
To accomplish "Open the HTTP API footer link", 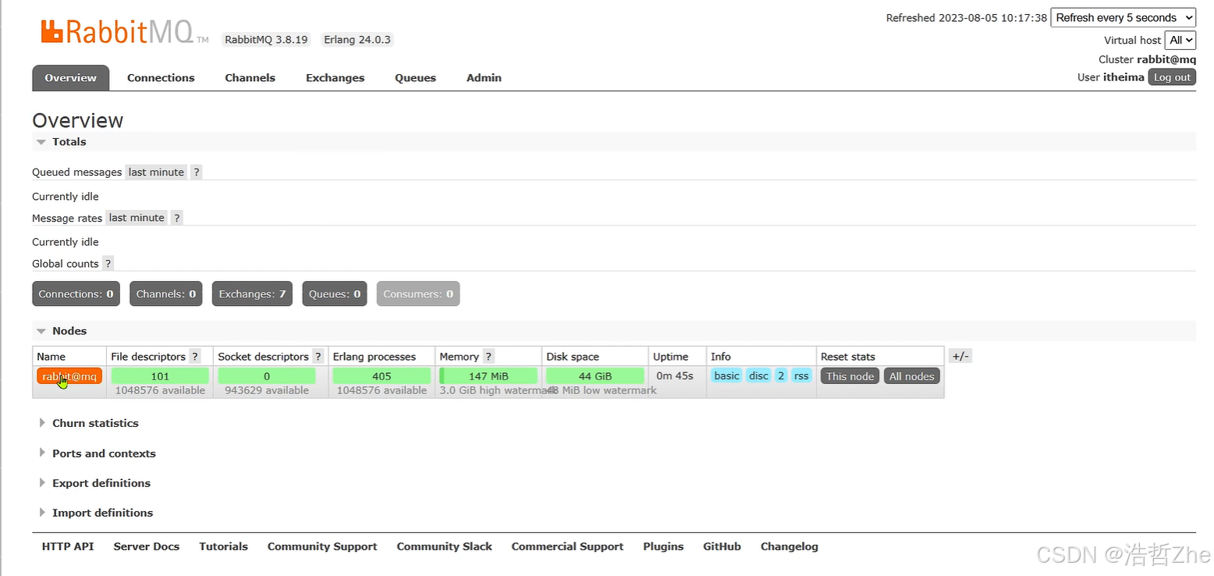I will coord(68,546).
